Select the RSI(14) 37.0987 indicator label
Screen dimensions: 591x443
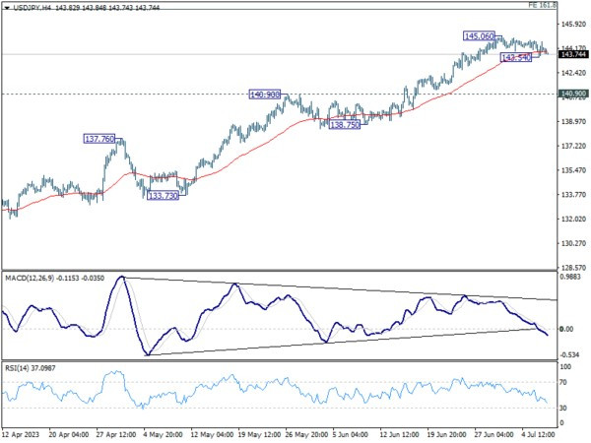(x=31, y=368)
